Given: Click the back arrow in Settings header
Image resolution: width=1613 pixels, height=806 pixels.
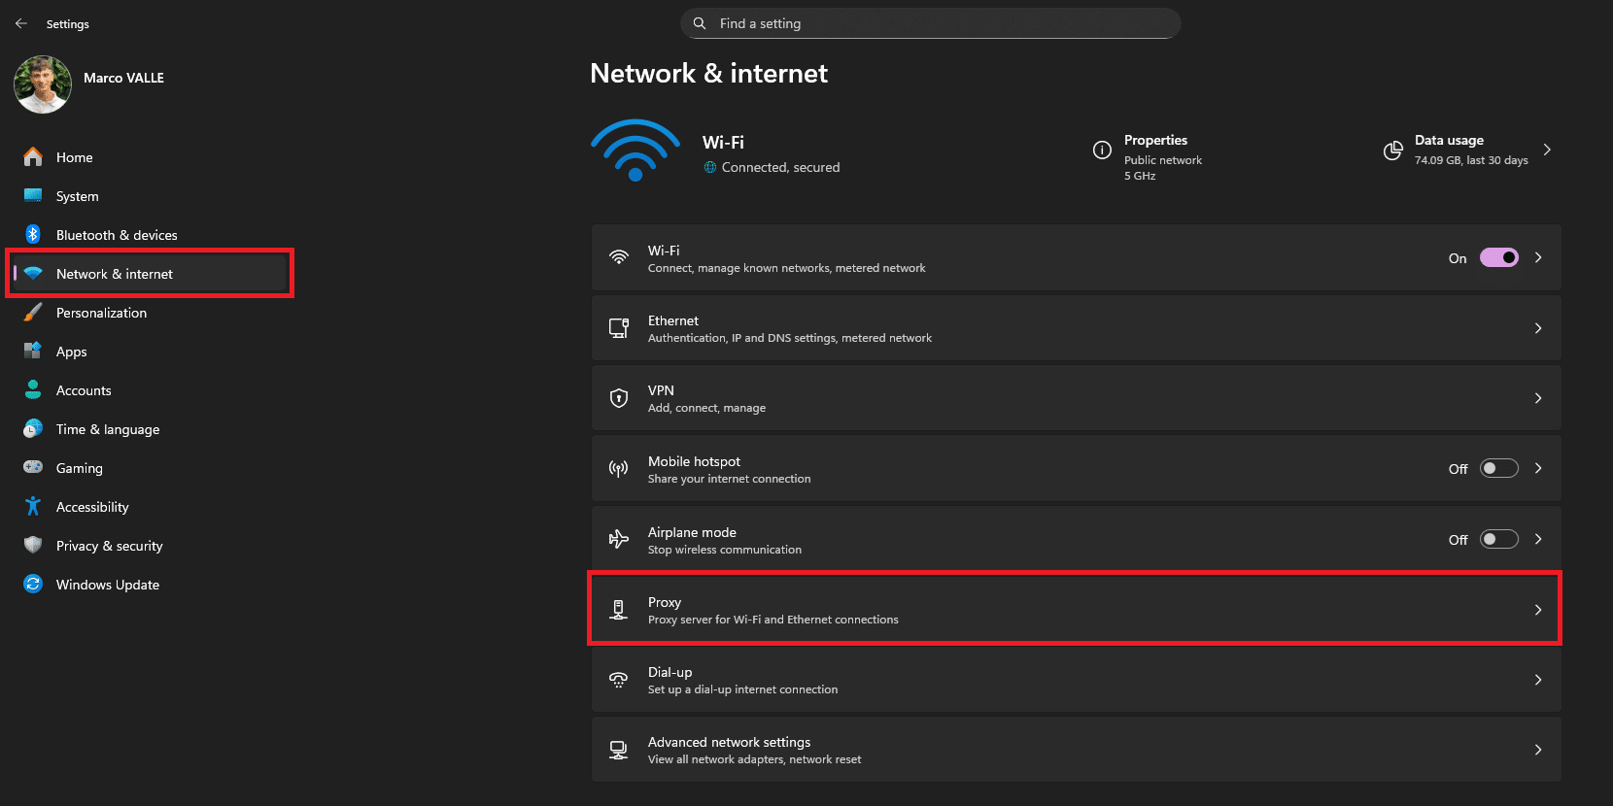Looking at the screenshot, I should [x=21, y=23].
